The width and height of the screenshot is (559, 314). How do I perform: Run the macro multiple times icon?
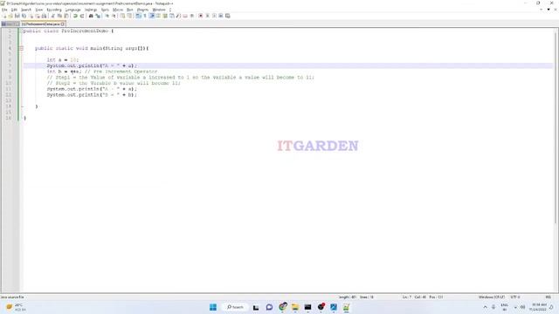(221, 16)
